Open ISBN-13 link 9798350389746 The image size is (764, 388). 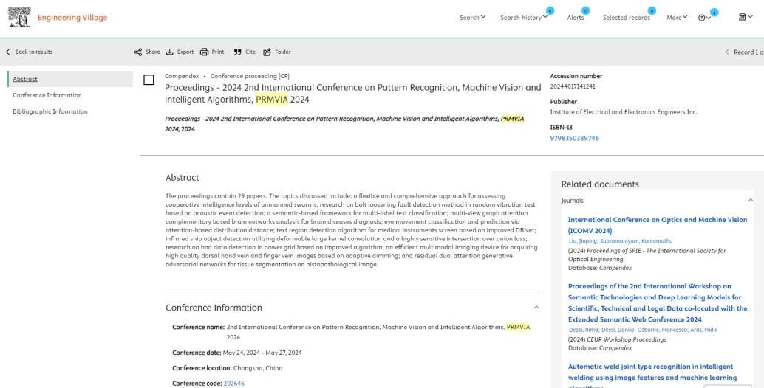pos(575,138)
